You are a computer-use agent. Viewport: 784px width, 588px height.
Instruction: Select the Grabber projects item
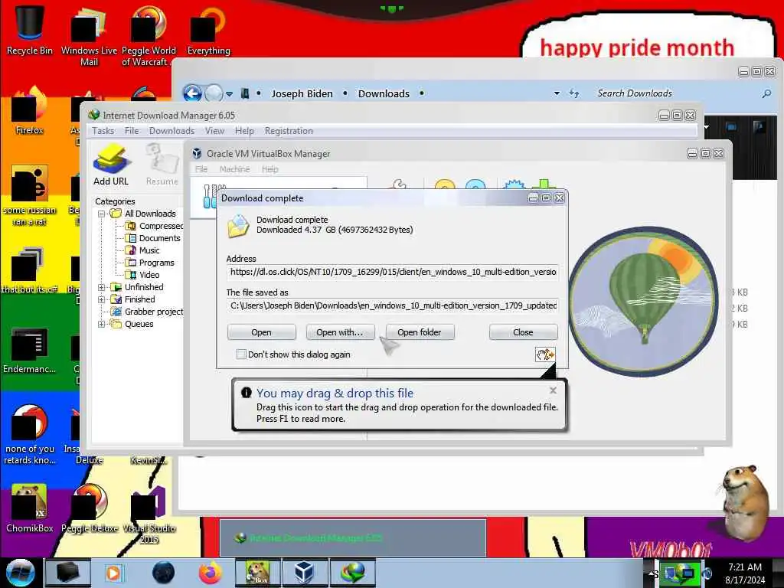tap(147, 312)
